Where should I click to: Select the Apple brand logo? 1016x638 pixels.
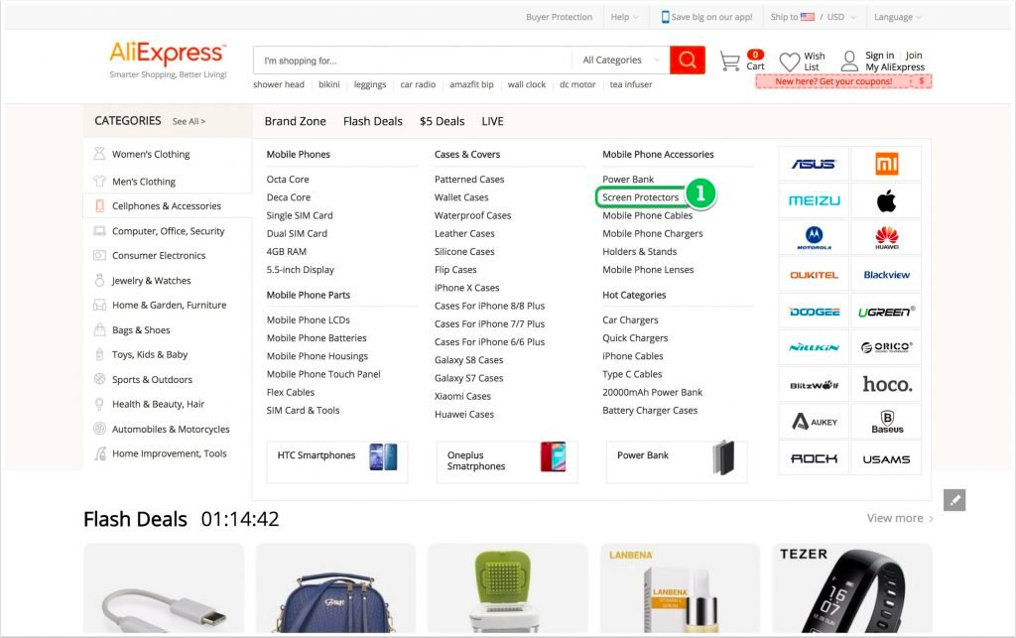(886, 200)
